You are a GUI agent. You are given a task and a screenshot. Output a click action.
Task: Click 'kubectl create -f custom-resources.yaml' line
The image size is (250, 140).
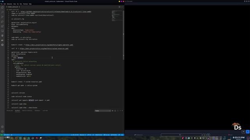[27, 82]
